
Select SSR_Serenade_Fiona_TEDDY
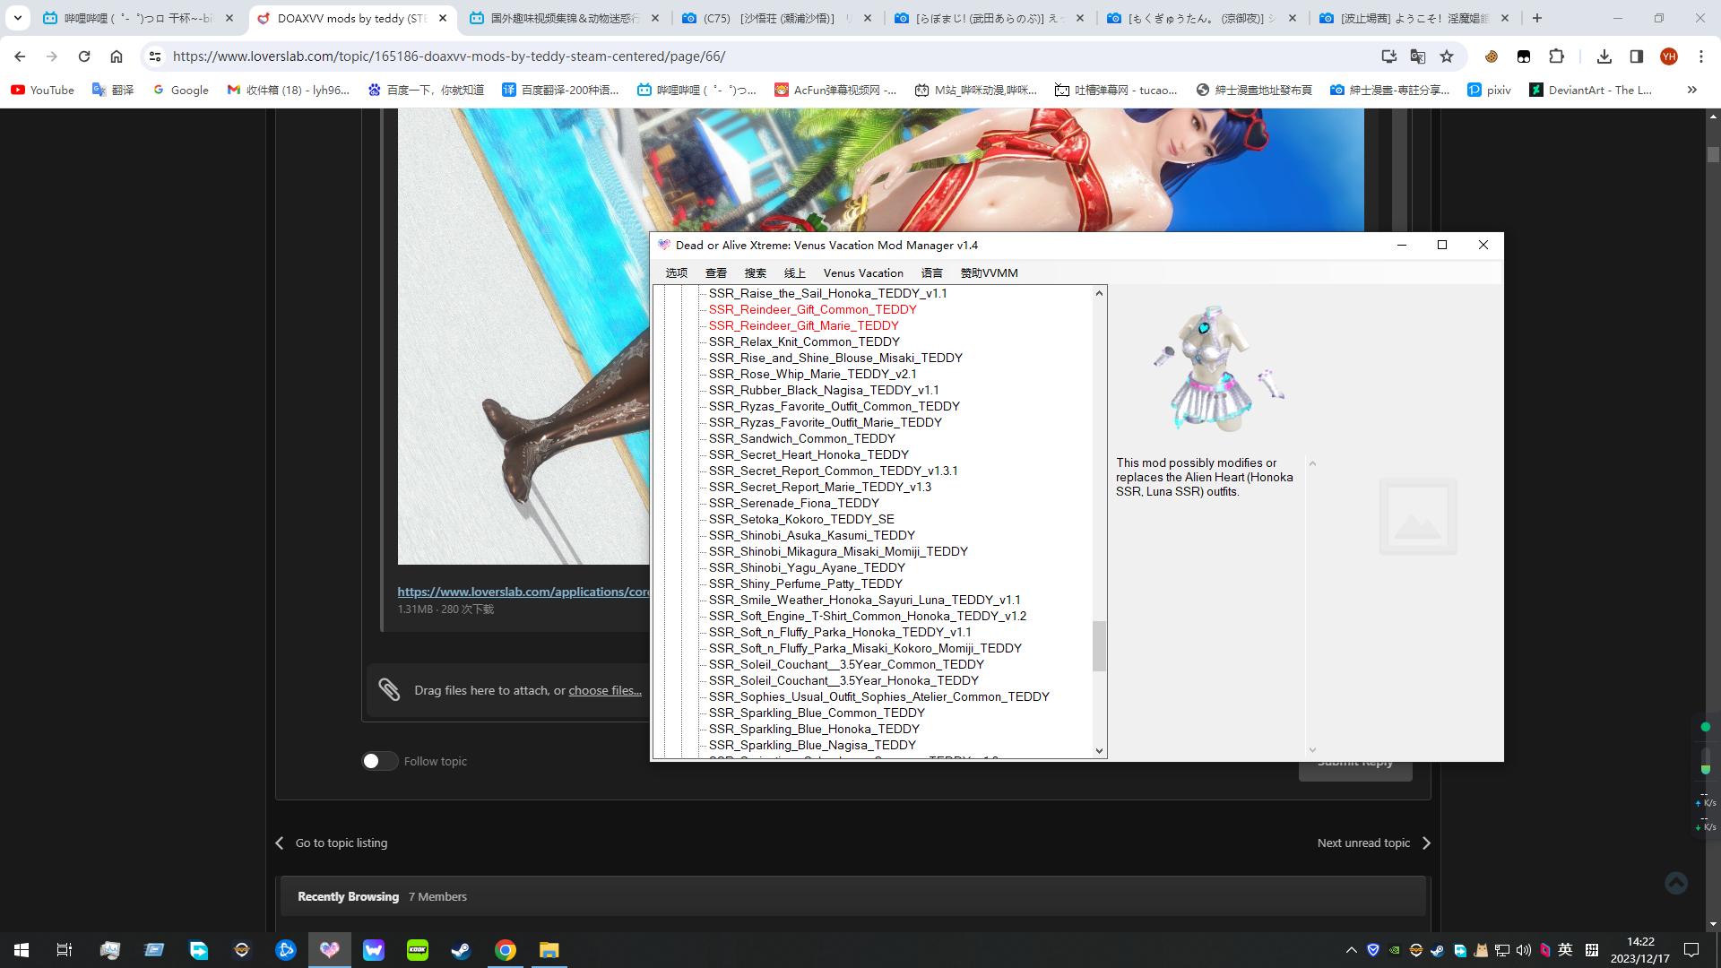tap(793, 503)
